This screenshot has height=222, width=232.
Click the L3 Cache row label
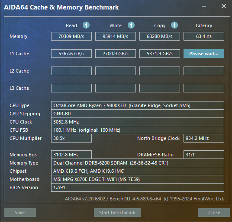pos(19,88)
